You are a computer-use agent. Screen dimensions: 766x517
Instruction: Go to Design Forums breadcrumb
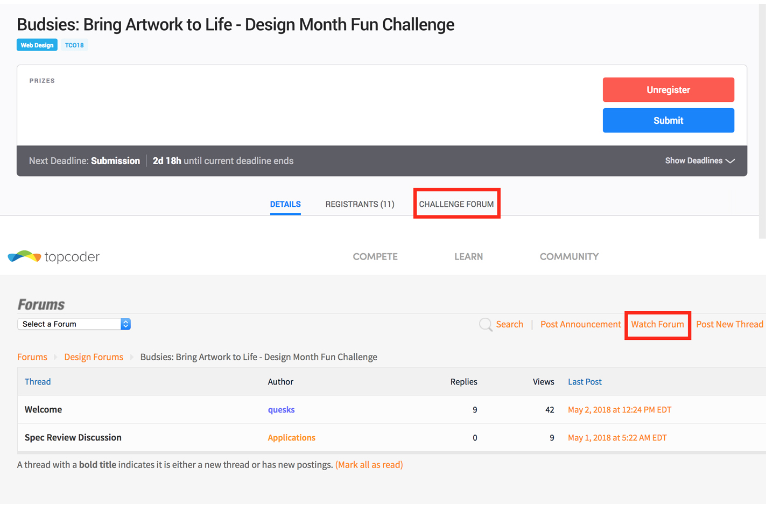coord(94,357)
